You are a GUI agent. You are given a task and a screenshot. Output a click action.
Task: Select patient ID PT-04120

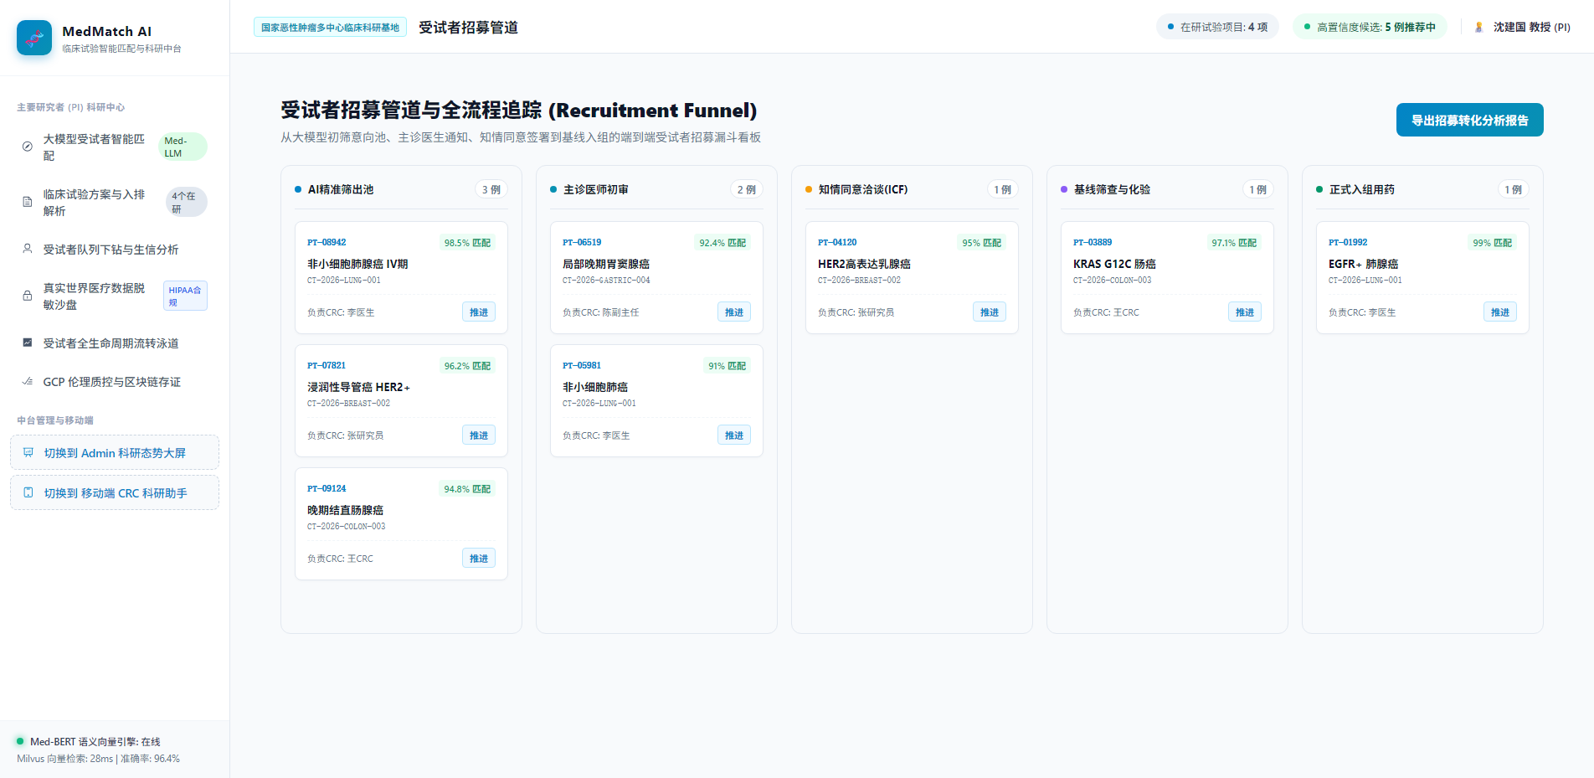point(837,242)
